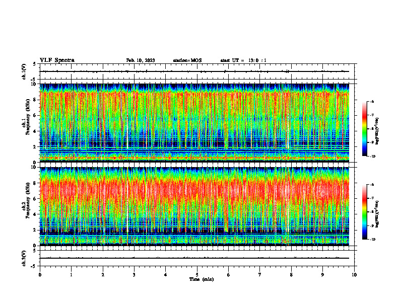Click the ch.1 voltage waveform trace

(194, 71)
